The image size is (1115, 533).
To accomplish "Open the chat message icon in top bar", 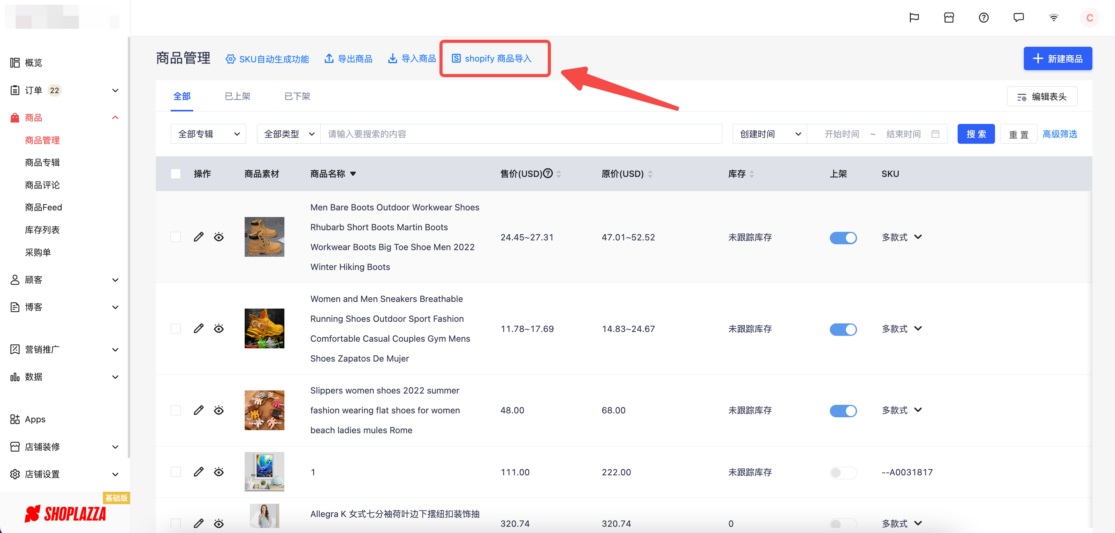I will tap(1018, 17).
